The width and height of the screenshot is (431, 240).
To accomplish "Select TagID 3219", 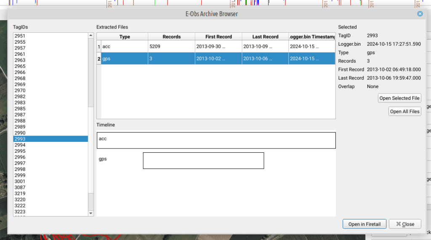I will point(51,193).
